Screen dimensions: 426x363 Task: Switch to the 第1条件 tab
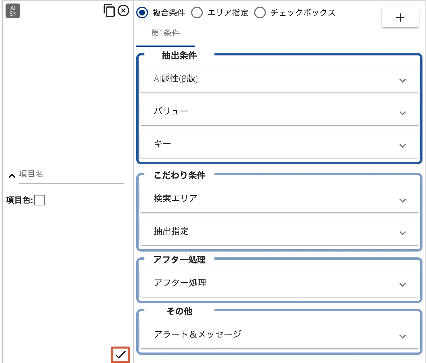(x=165, y=33)
